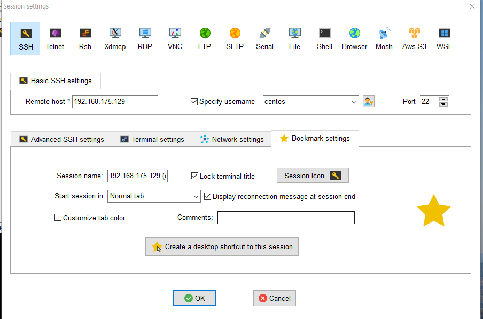Focus the Session name text field
Image resolution: width=483 pixels, height=319 pixels.
137,176
